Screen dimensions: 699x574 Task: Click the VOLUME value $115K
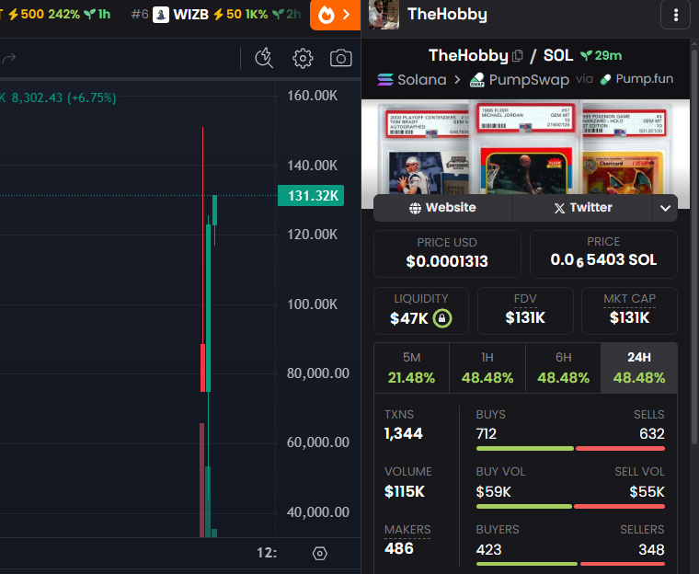(405, 491)
